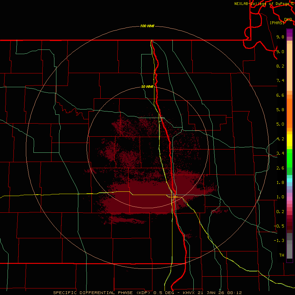
Task: Click the 9.8 scale value
Action: [280, 37]
